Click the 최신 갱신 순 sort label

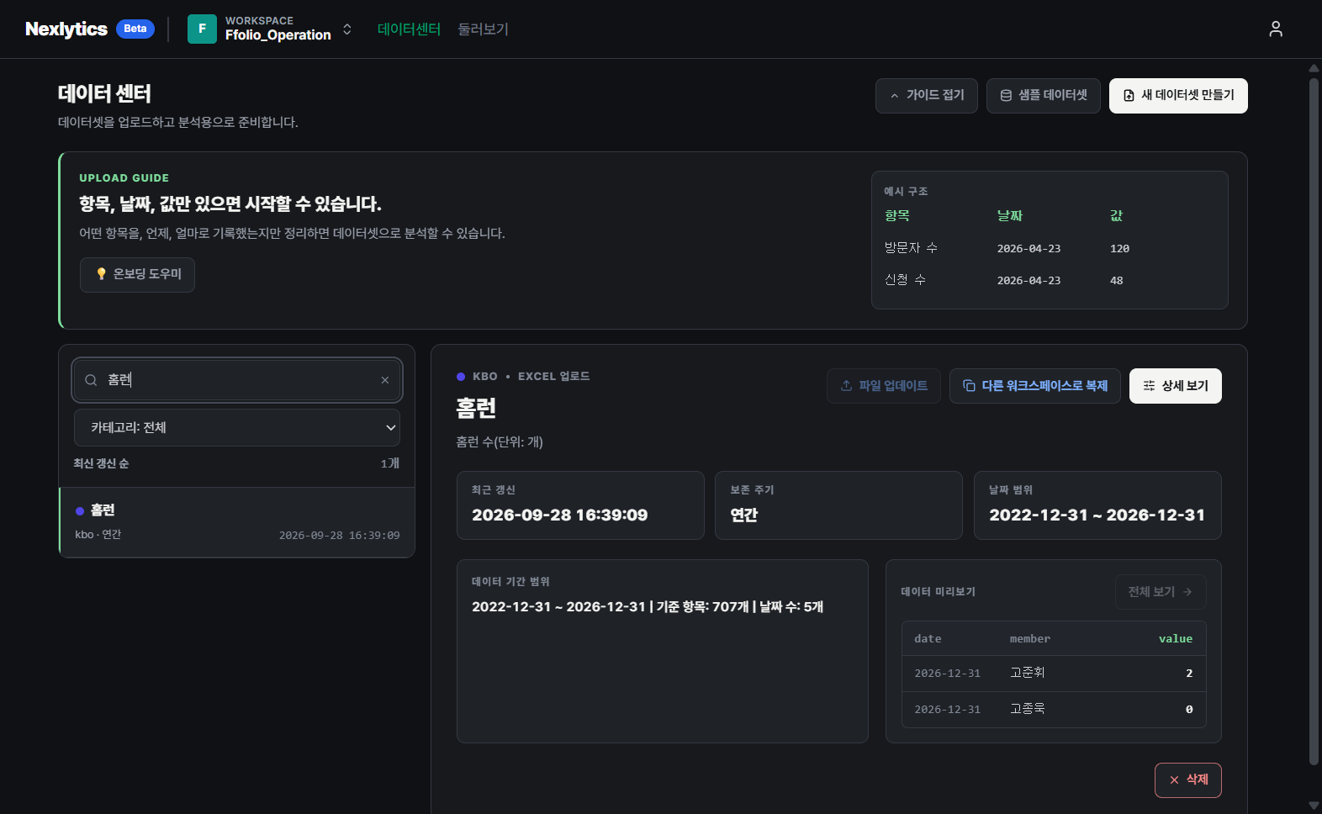click(x=101, y=463)
